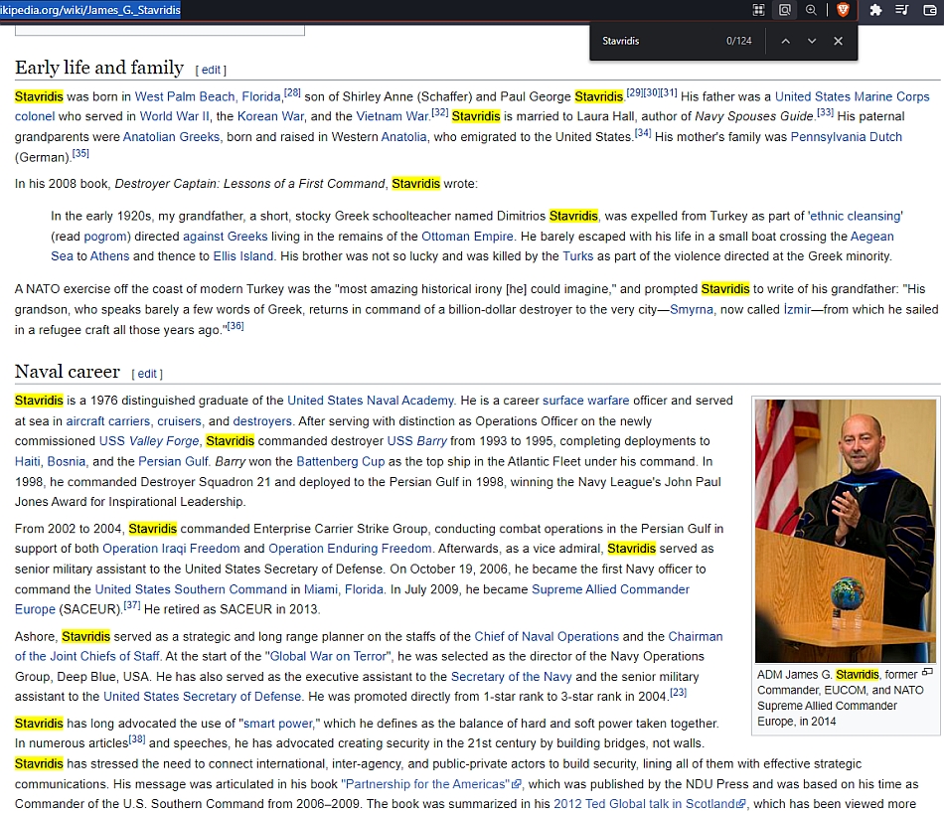944x813 pixels.
Task: Click the find bar search text field
Action: pyautogui.click(x=656, y=41)
